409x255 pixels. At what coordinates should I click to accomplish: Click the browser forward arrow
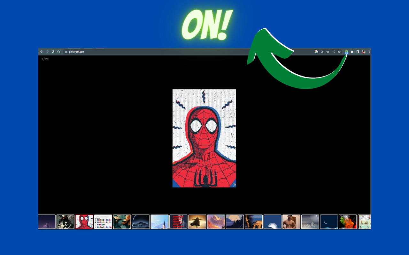point(47,52)
